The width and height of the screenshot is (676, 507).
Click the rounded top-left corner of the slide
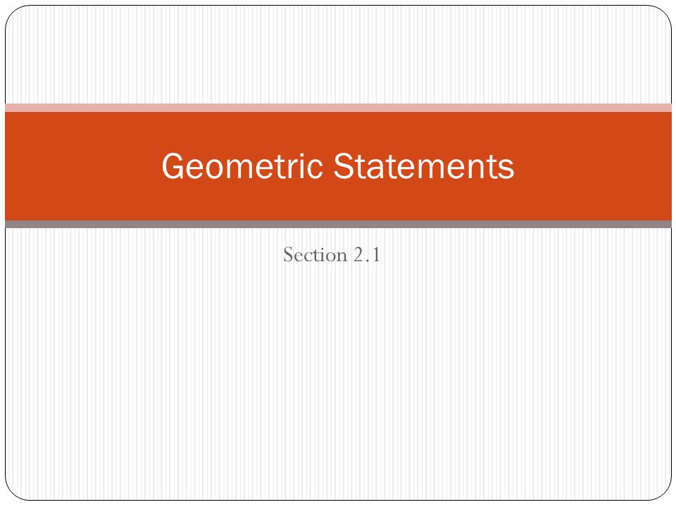click(x=14, y=14)
